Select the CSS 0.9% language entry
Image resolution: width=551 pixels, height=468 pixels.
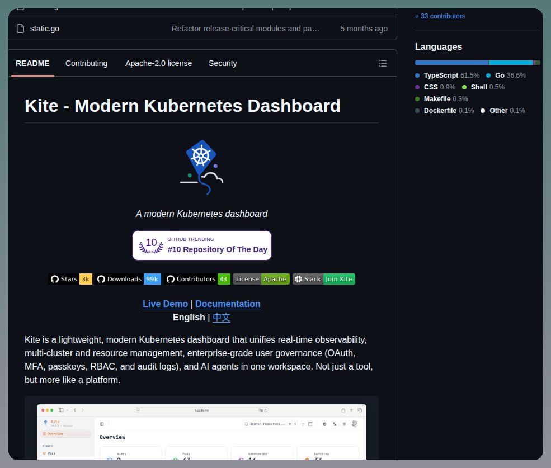[x=435, y=87]
